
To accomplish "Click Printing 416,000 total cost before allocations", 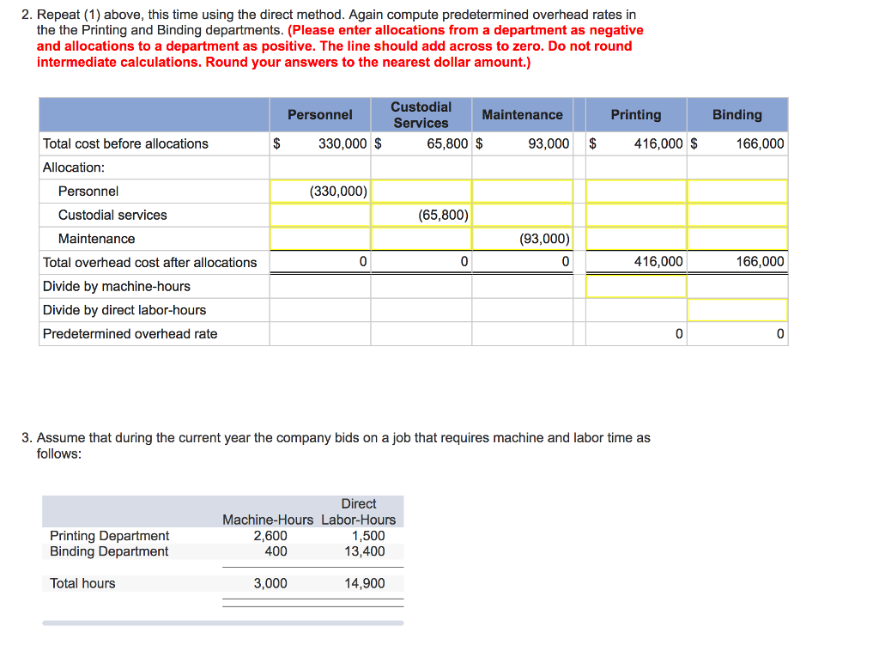I will [658, 143].
